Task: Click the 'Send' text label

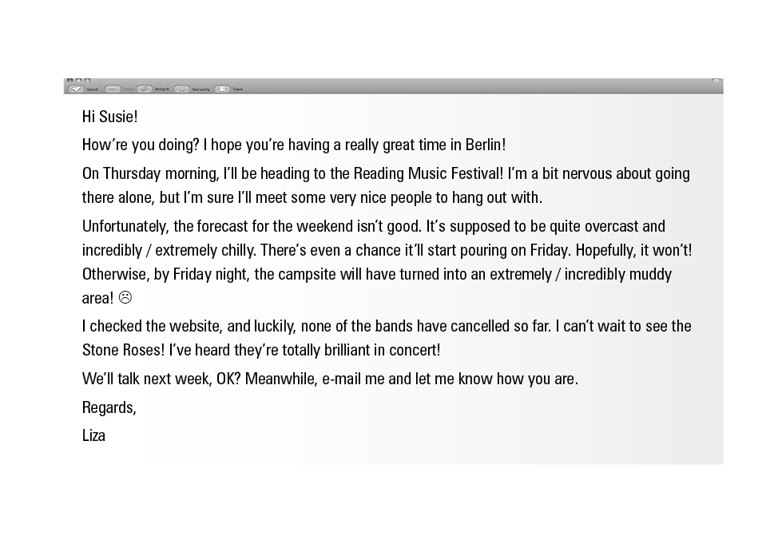Action: 92,89
